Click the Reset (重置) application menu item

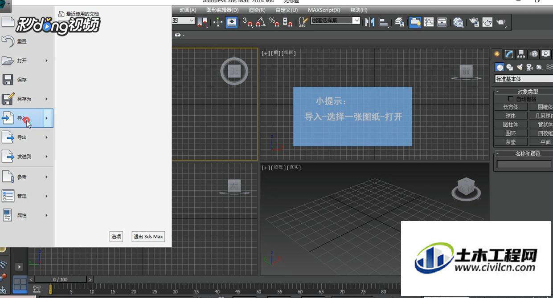(27, 41)
